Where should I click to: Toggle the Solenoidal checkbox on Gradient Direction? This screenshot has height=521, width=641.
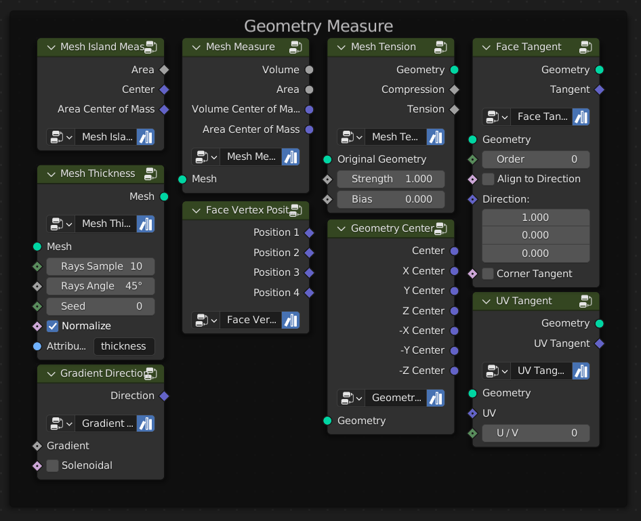(x=52, y=465)
